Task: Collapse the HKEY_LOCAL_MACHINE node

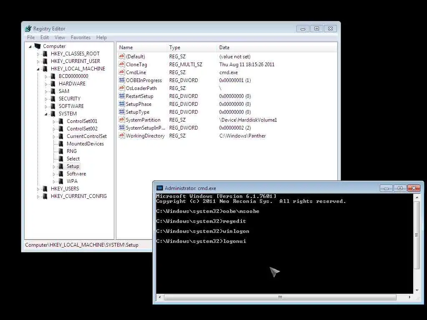Action: tap(38, 69)
